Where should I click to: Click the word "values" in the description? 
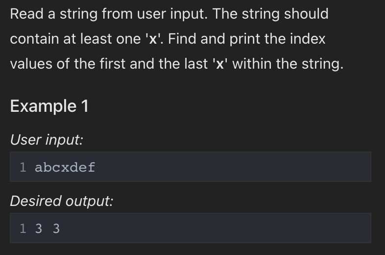click(31, 64)
